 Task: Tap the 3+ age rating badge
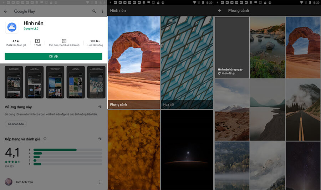point(64,41)
